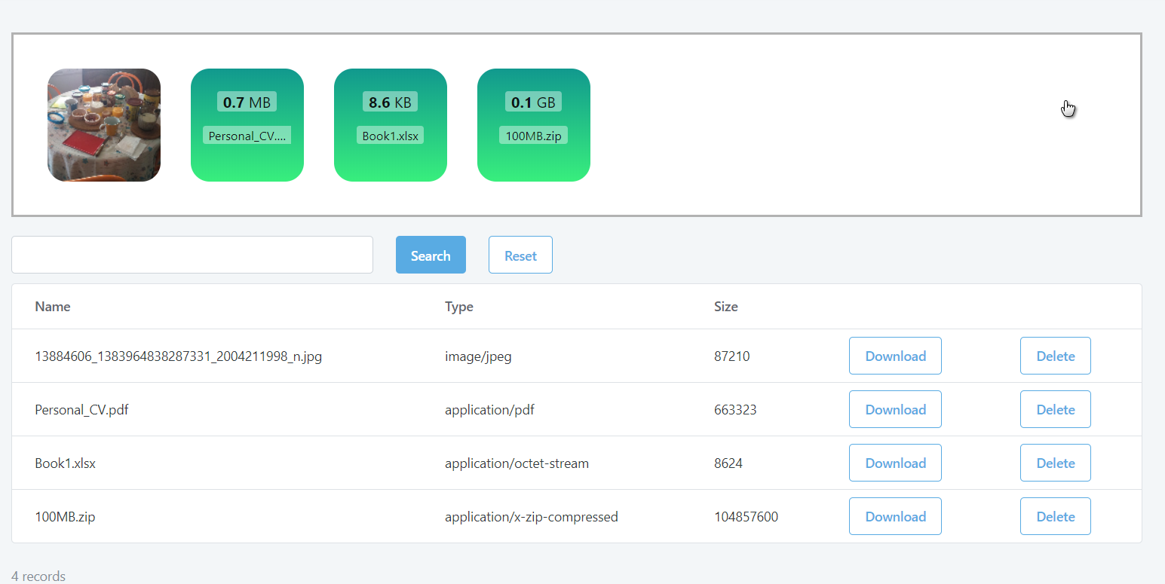Download Personal_CV.pdf

pyautogui.click(x=895, y=409)
